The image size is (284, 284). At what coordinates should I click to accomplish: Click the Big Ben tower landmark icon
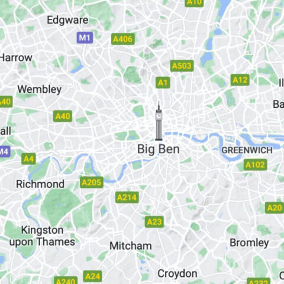click(159, 121)
